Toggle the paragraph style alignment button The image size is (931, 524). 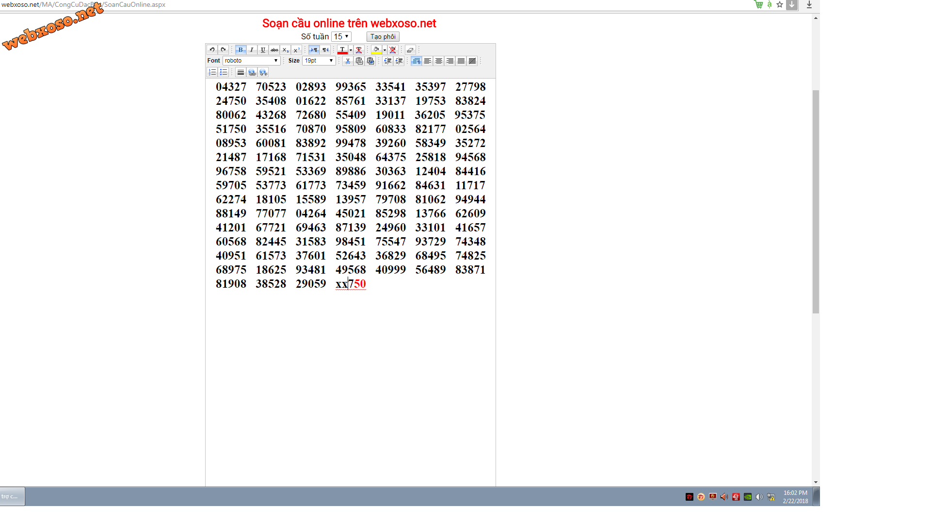click(416, 61)
